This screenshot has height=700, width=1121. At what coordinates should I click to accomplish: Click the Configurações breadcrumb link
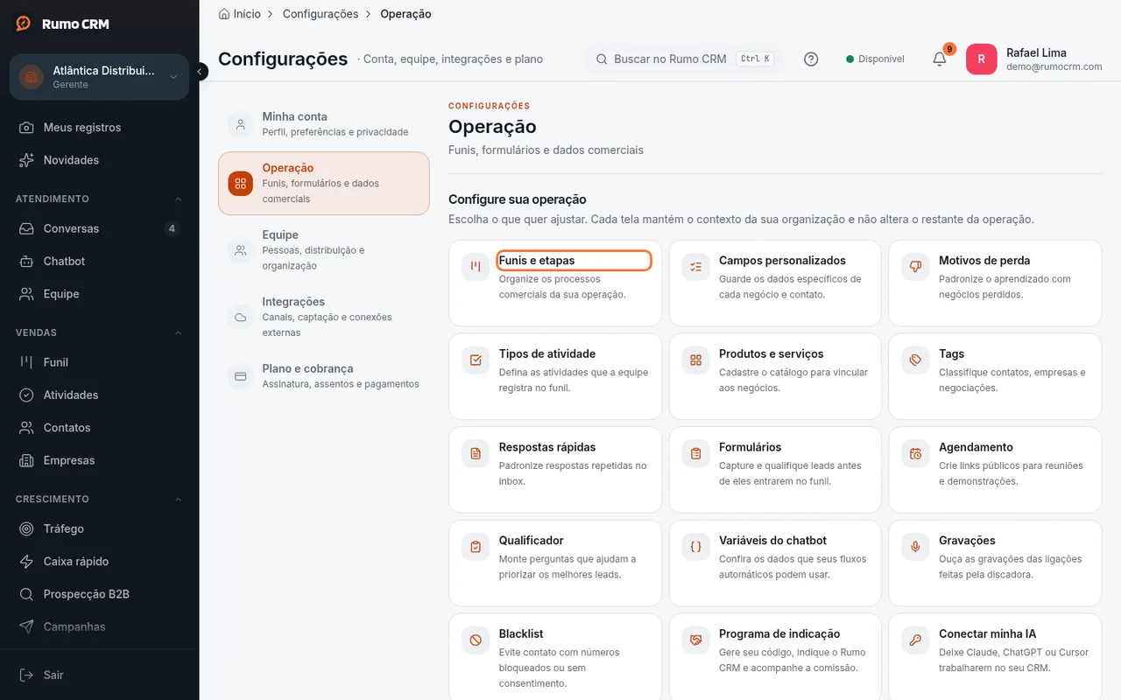[x=321, y=14]
